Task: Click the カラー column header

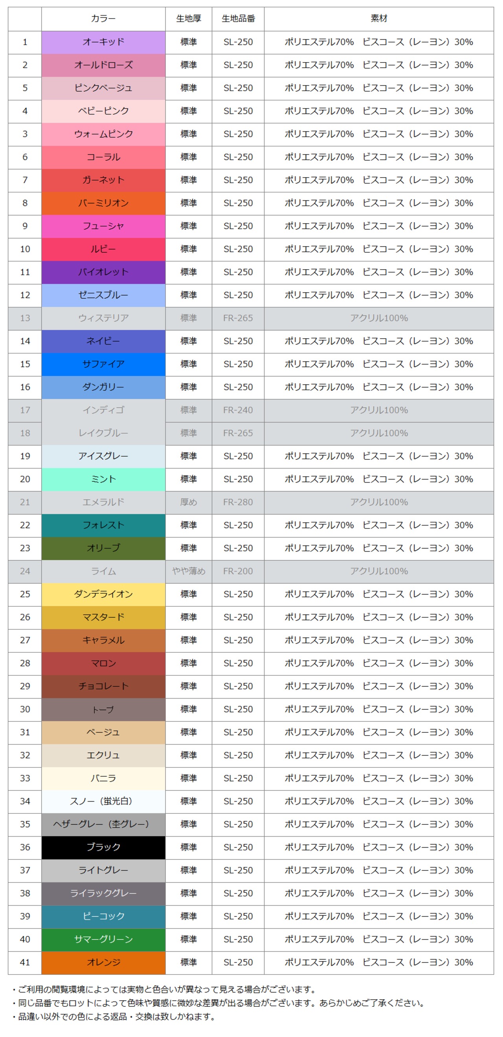Action: coord(103,18)
